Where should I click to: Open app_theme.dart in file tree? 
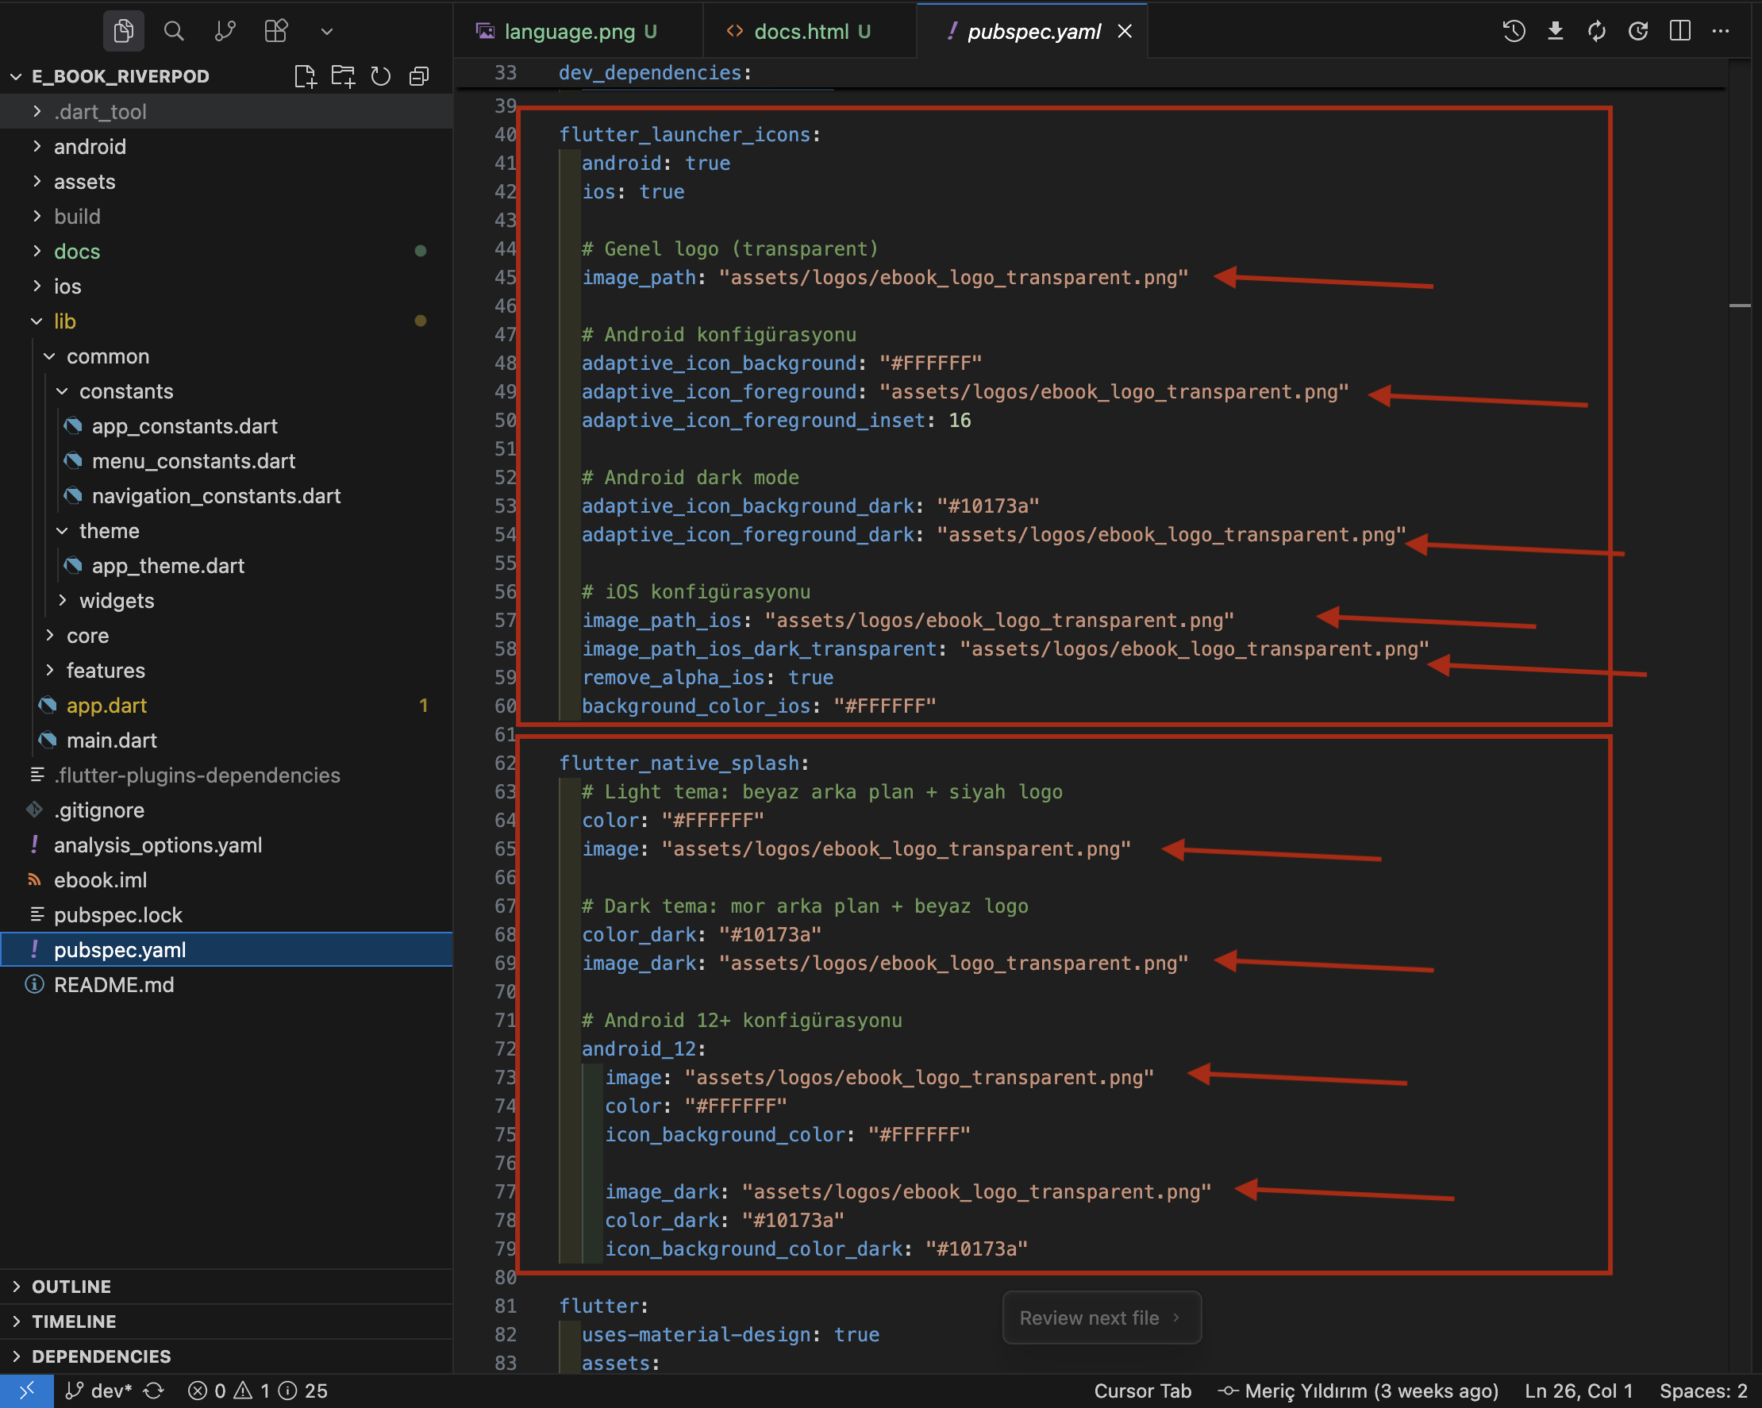point(167,565)
